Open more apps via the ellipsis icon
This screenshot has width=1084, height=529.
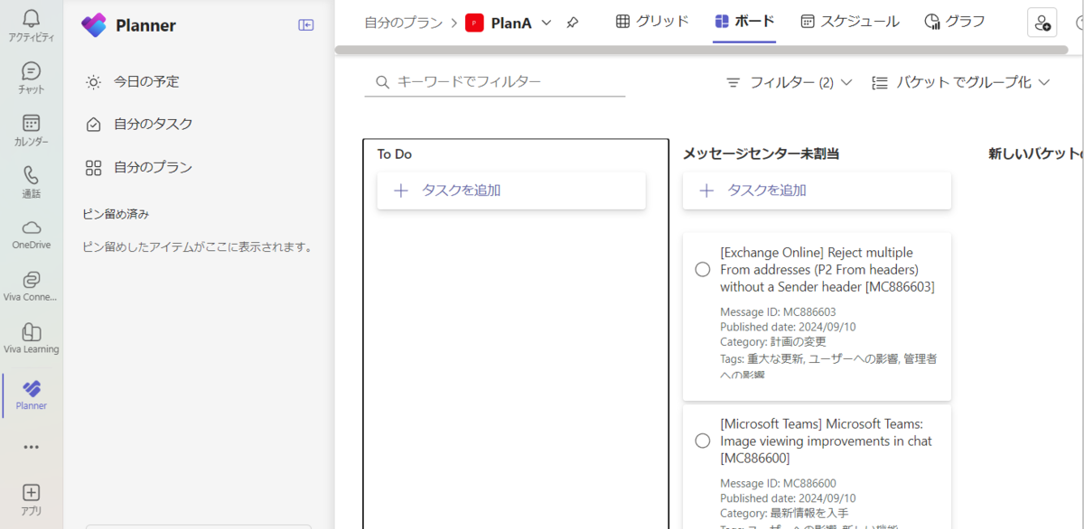32,447
